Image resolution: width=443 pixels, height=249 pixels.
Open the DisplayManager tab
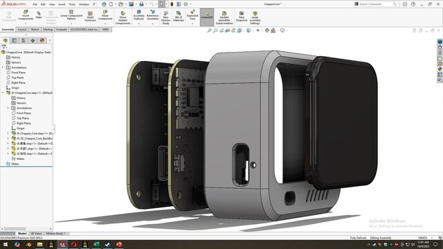tap(42, 41)
